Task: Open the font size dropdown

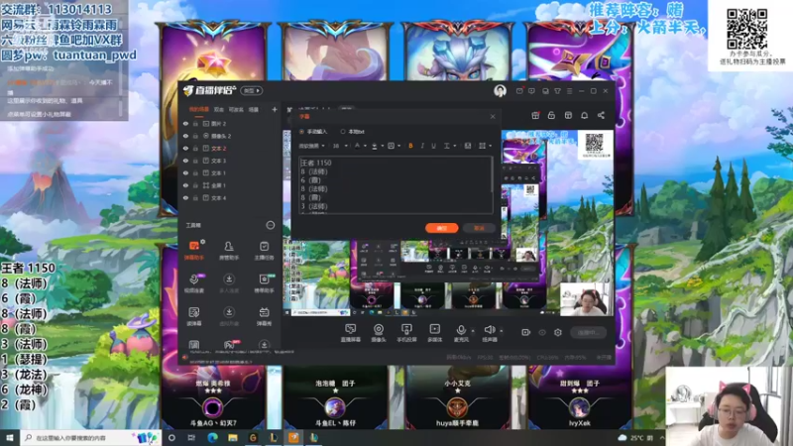Action: [x=339, y=146]
